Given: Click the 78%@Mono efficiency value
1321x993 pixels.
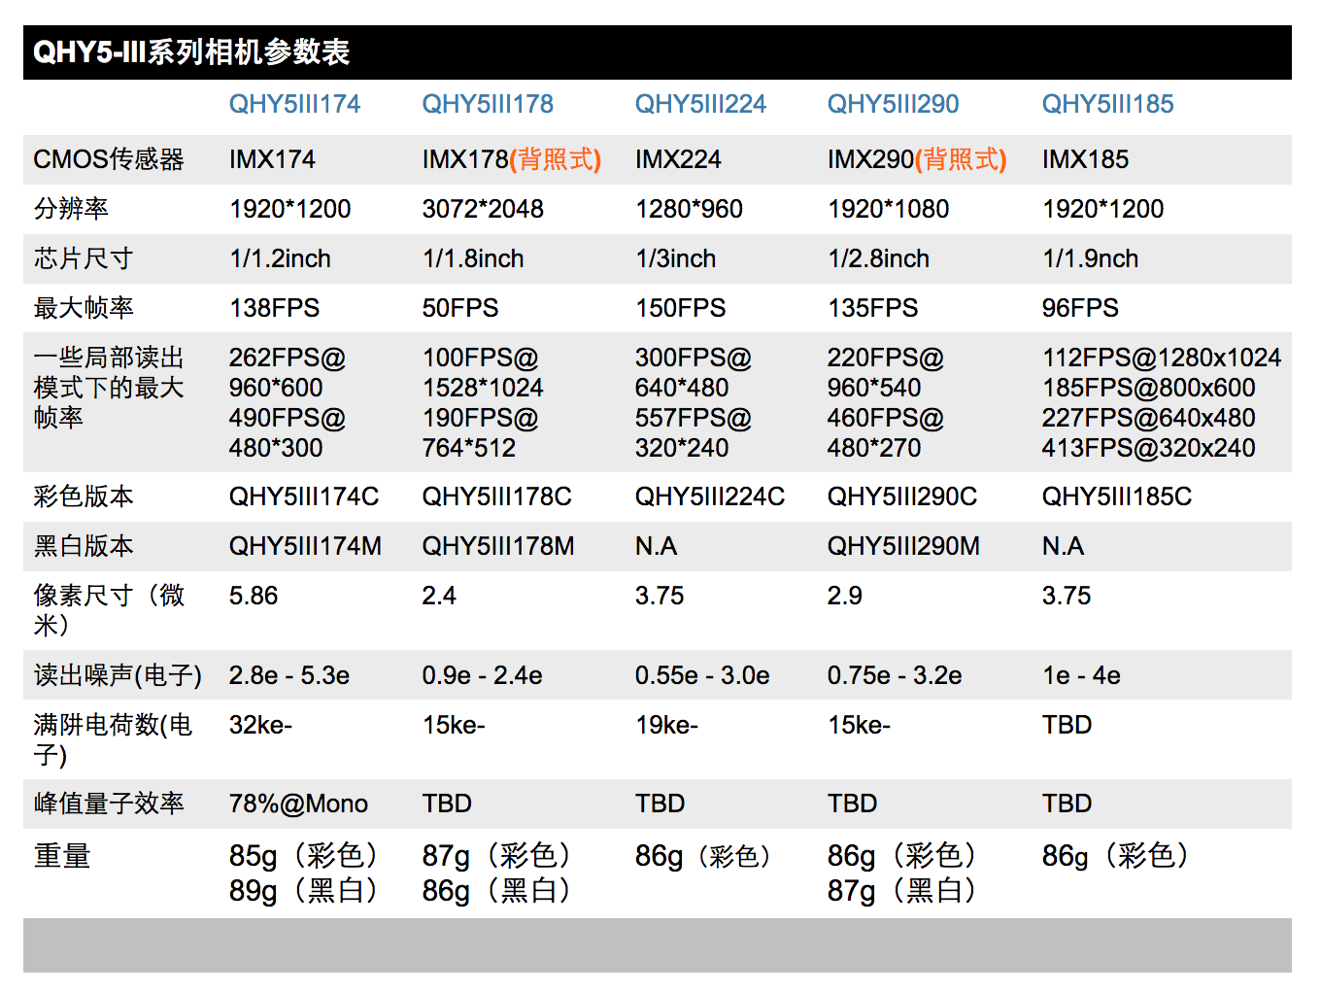Looking at the screenshot, I should point(298,804).
